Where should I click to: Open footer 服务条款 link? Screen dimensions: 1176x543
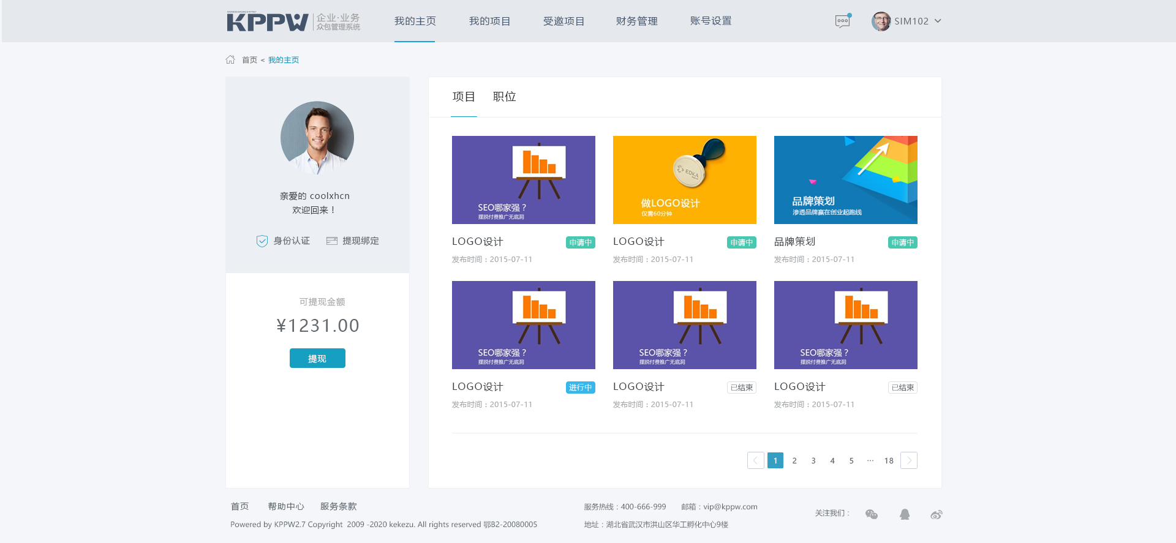click(x=338, y=506)
